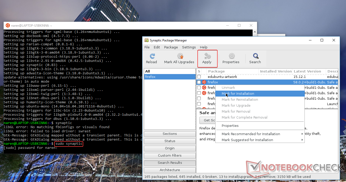Choose Mark for Upgrade entry
Viewport: 346px width, 182px height.
260,105
